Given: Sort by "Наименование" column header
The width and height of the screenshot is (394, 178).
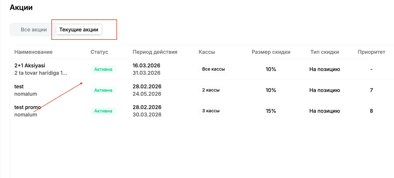Looking at the screenshot, I should click(34, 52).
